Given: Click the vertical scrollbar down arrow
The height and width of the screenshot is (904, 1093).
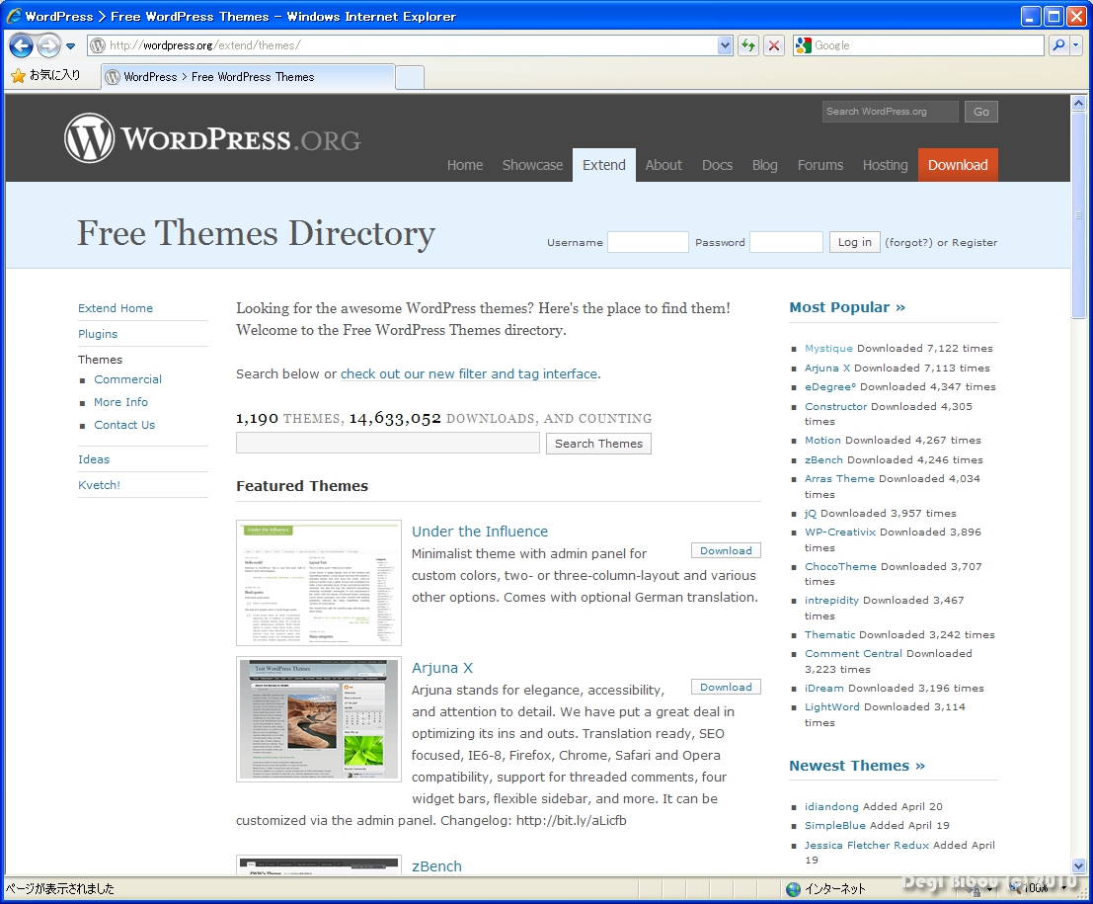Looking at the screenshot, I should [x=1078, y=866].
